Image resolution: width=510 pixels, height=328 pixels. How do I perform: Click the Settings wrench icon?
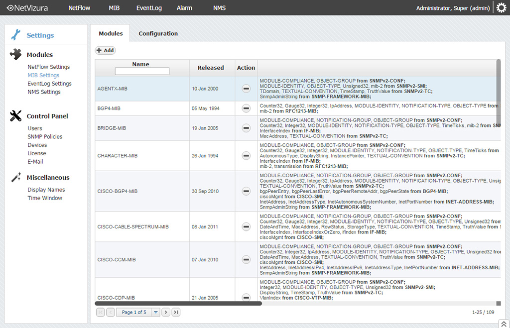pos(15,35)
